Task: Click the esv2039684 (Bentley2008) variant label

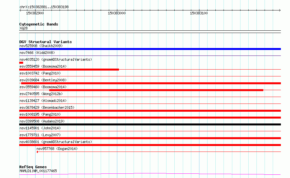Action: point(43,80)
